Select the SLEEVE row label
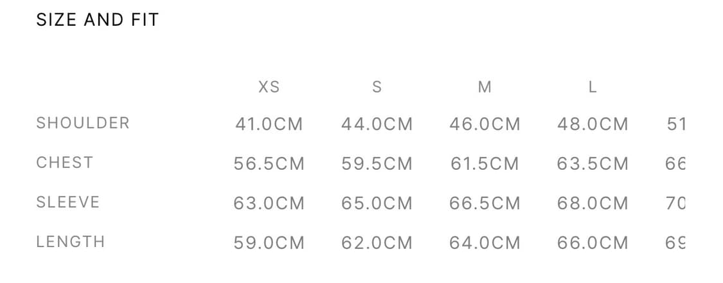Viewport: 723px width, 283px height. pyautogui.click(x=68, y=203)
